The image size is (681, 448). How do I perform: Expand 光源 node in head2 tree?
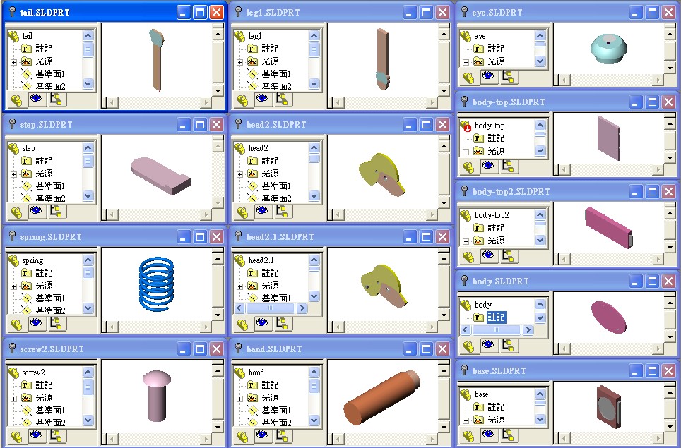click(x=239, y=174)
